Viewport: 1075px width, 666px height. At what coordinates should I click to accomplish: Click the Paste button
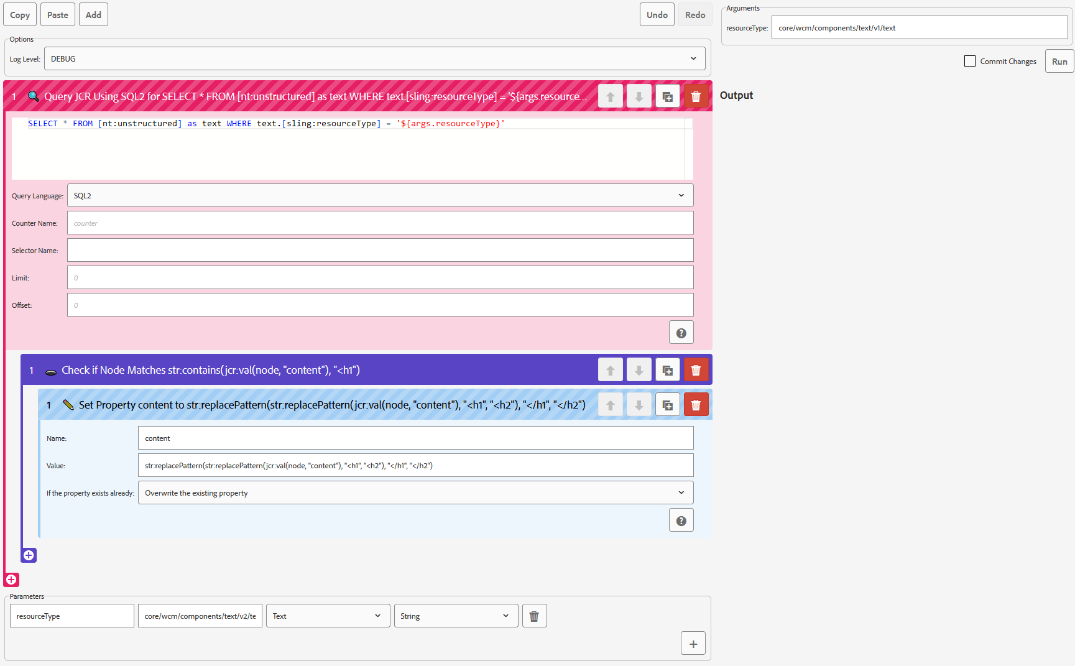[58, 14]
